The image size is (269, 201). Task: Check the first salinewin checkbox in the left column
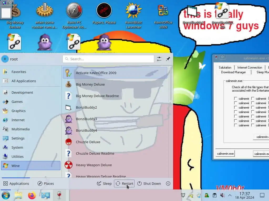[x=236, y=99]
